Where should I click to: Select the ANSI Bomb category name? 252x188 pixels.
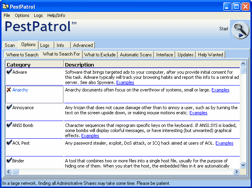point(23,125)
